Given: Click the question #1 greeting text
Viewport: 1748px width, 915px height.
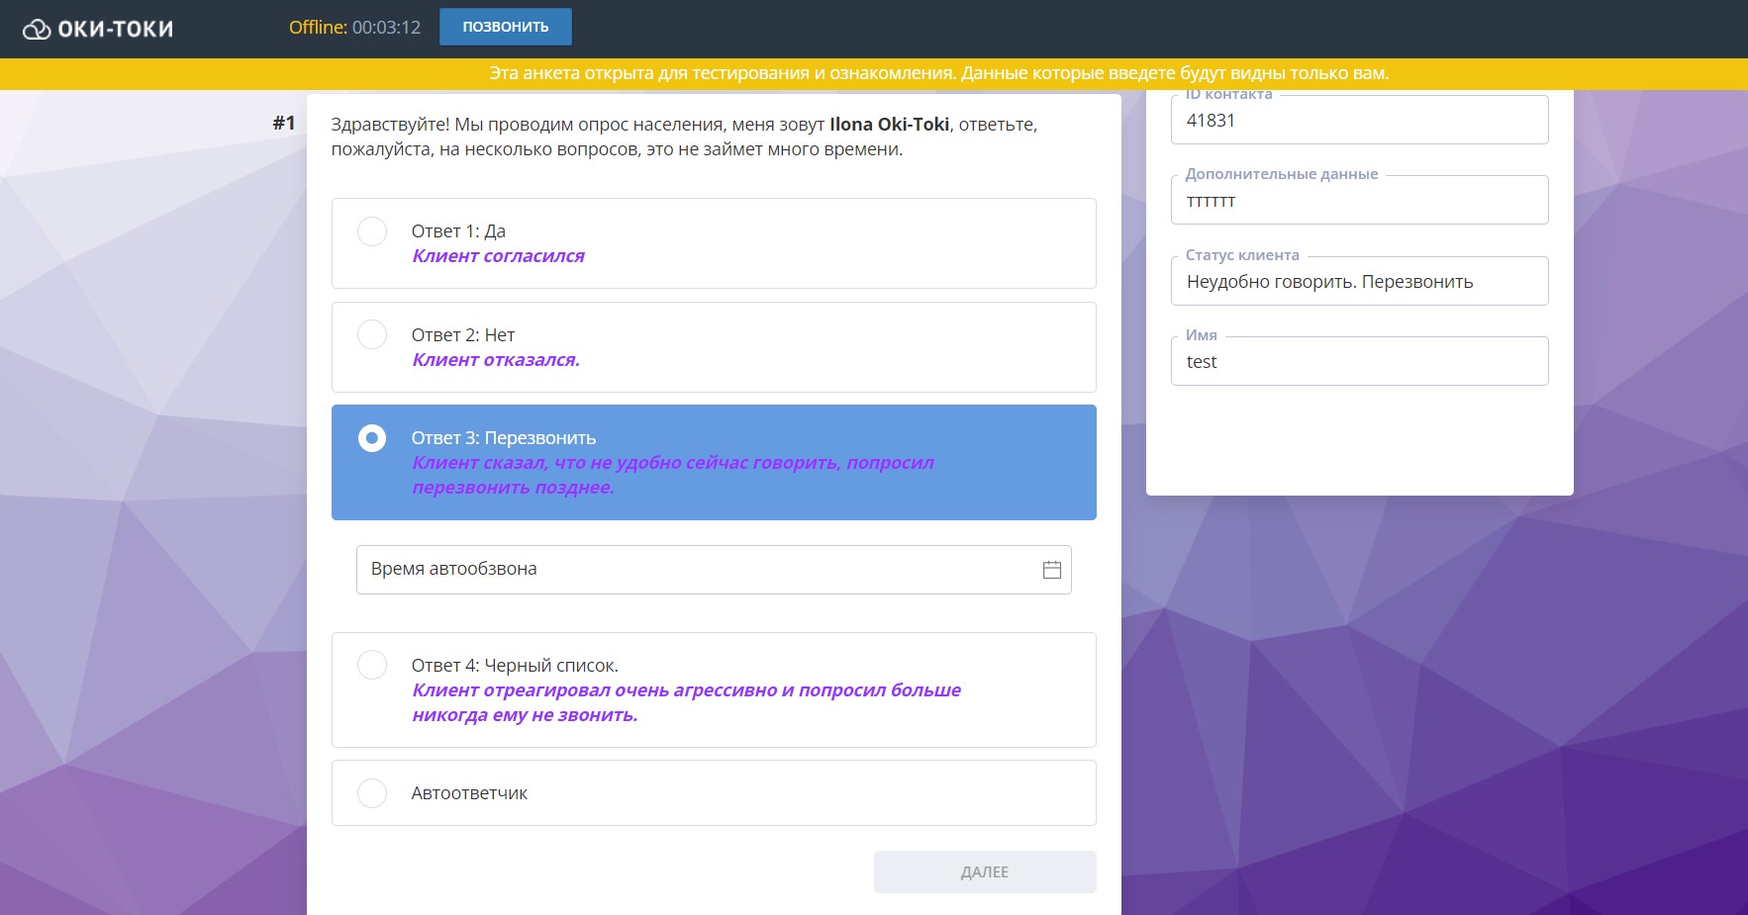Looking at the screenshot, I should coord(683,137).
